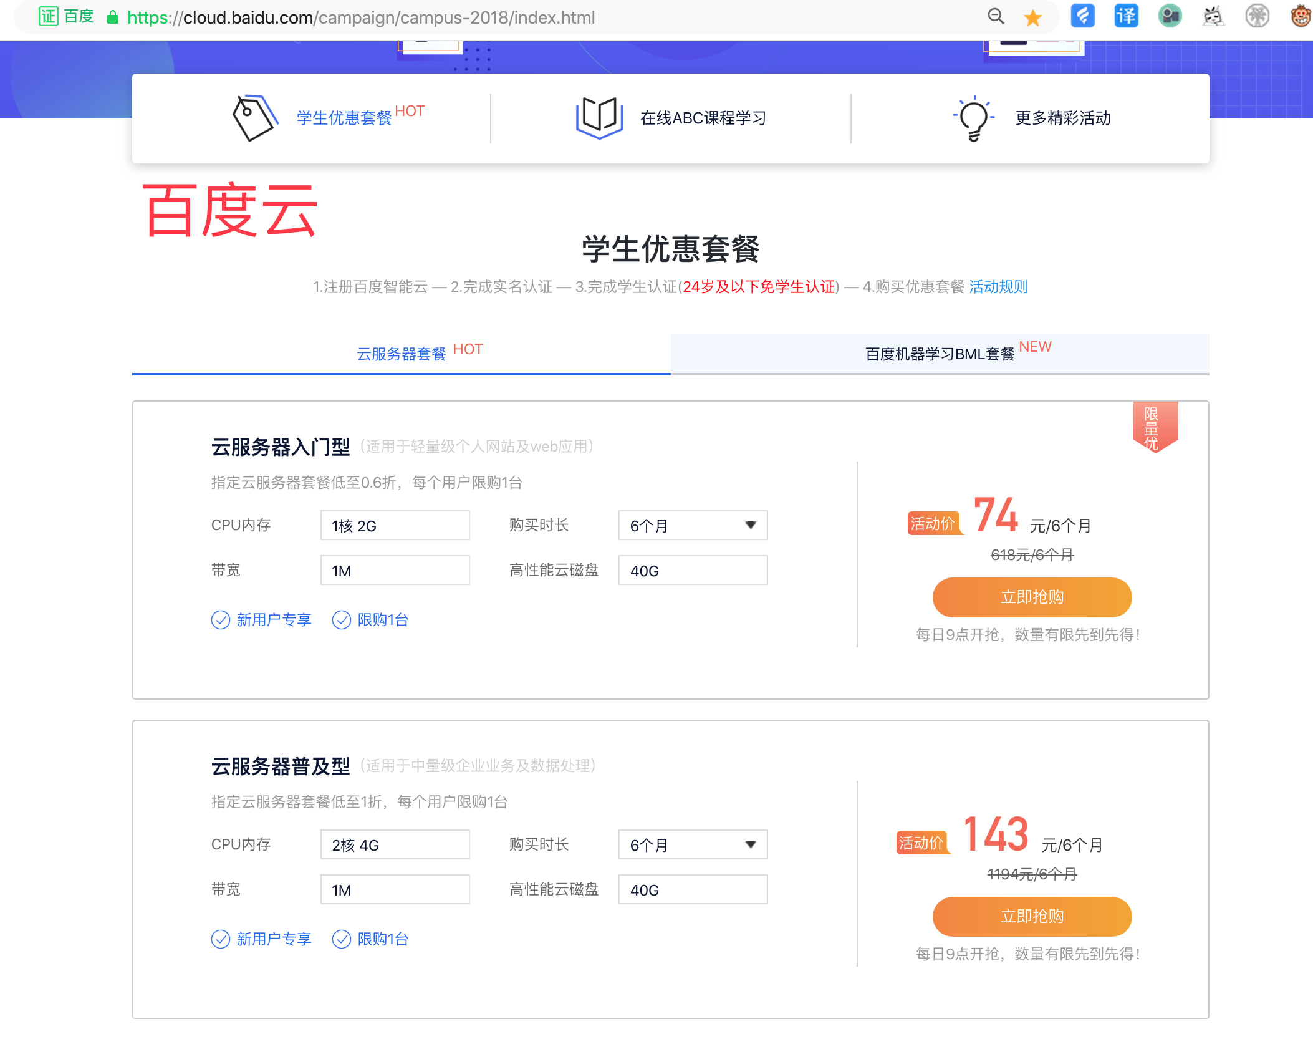Expand 购买时长 dropdown in 普及型 card

(693, 845)
